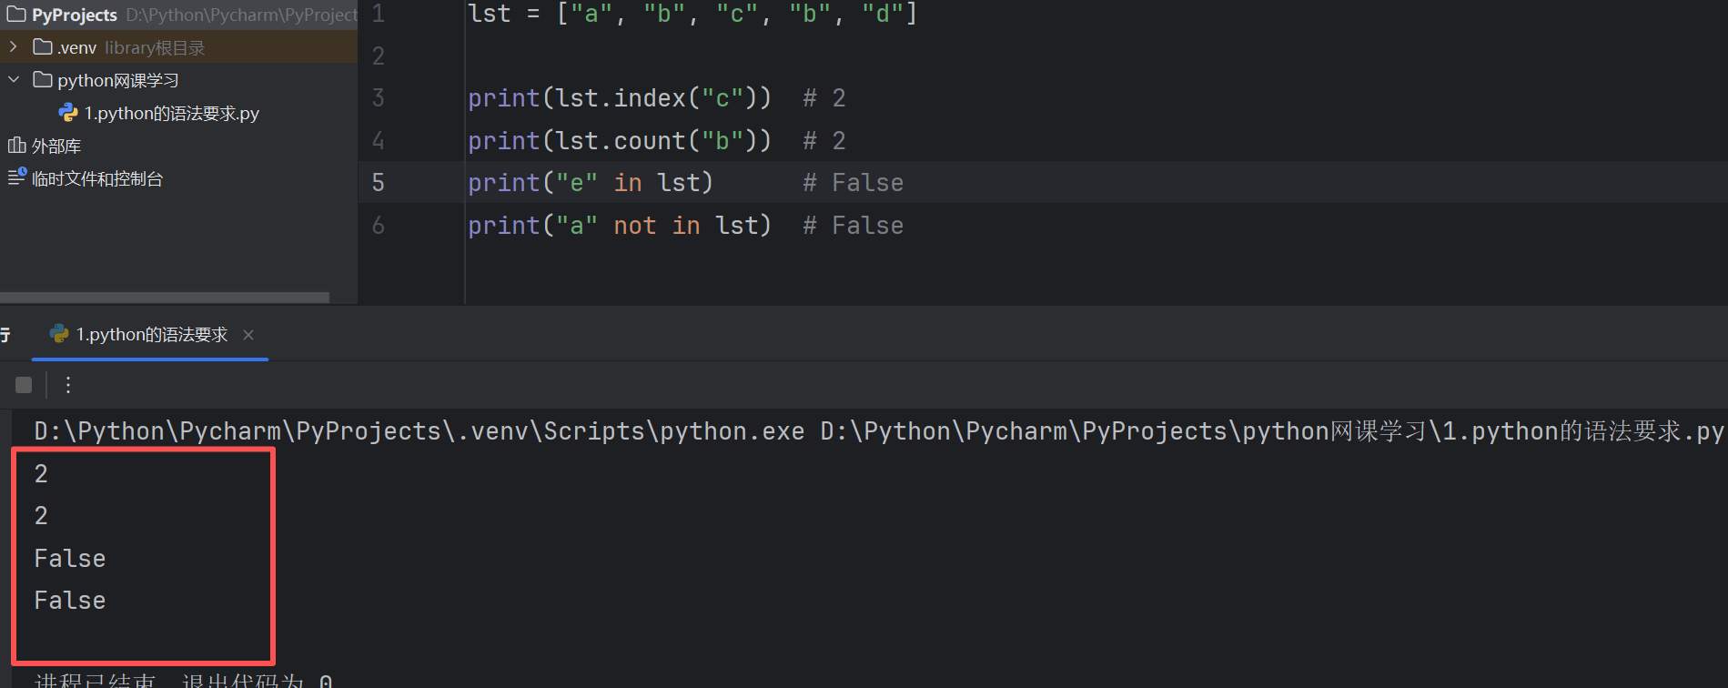Click the python网课学习 folder icon
Screen dimensions: 1728x688
pos(42,79)
